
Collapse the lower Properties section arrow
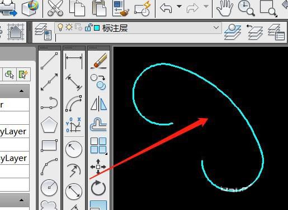click(x=22, y=200)
